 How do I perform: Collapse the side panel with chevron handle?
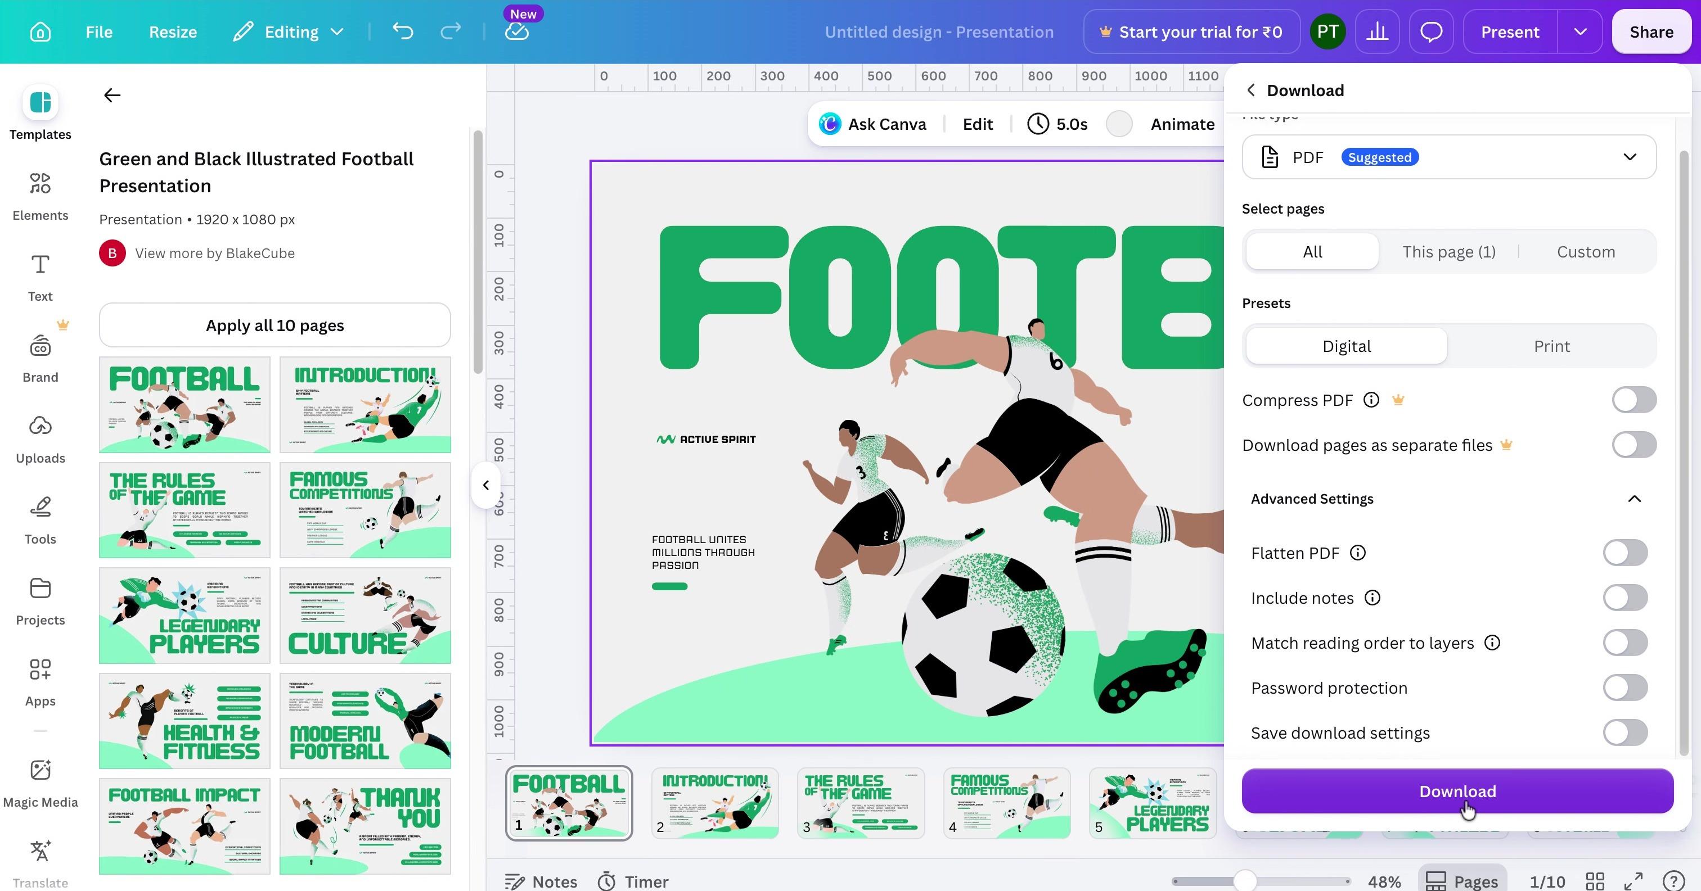(x=486, y=485)
